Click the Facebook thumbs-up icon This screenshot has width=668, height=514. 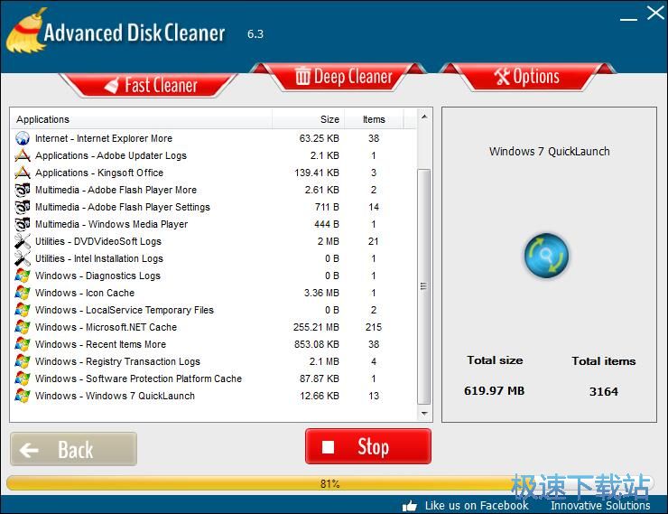click(x=410, y=506)
